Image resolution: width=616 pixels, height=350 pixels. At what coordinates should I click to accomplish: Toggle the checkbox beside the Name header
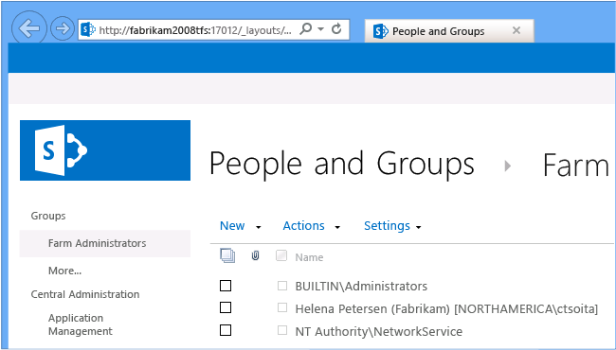coord(281,256)
